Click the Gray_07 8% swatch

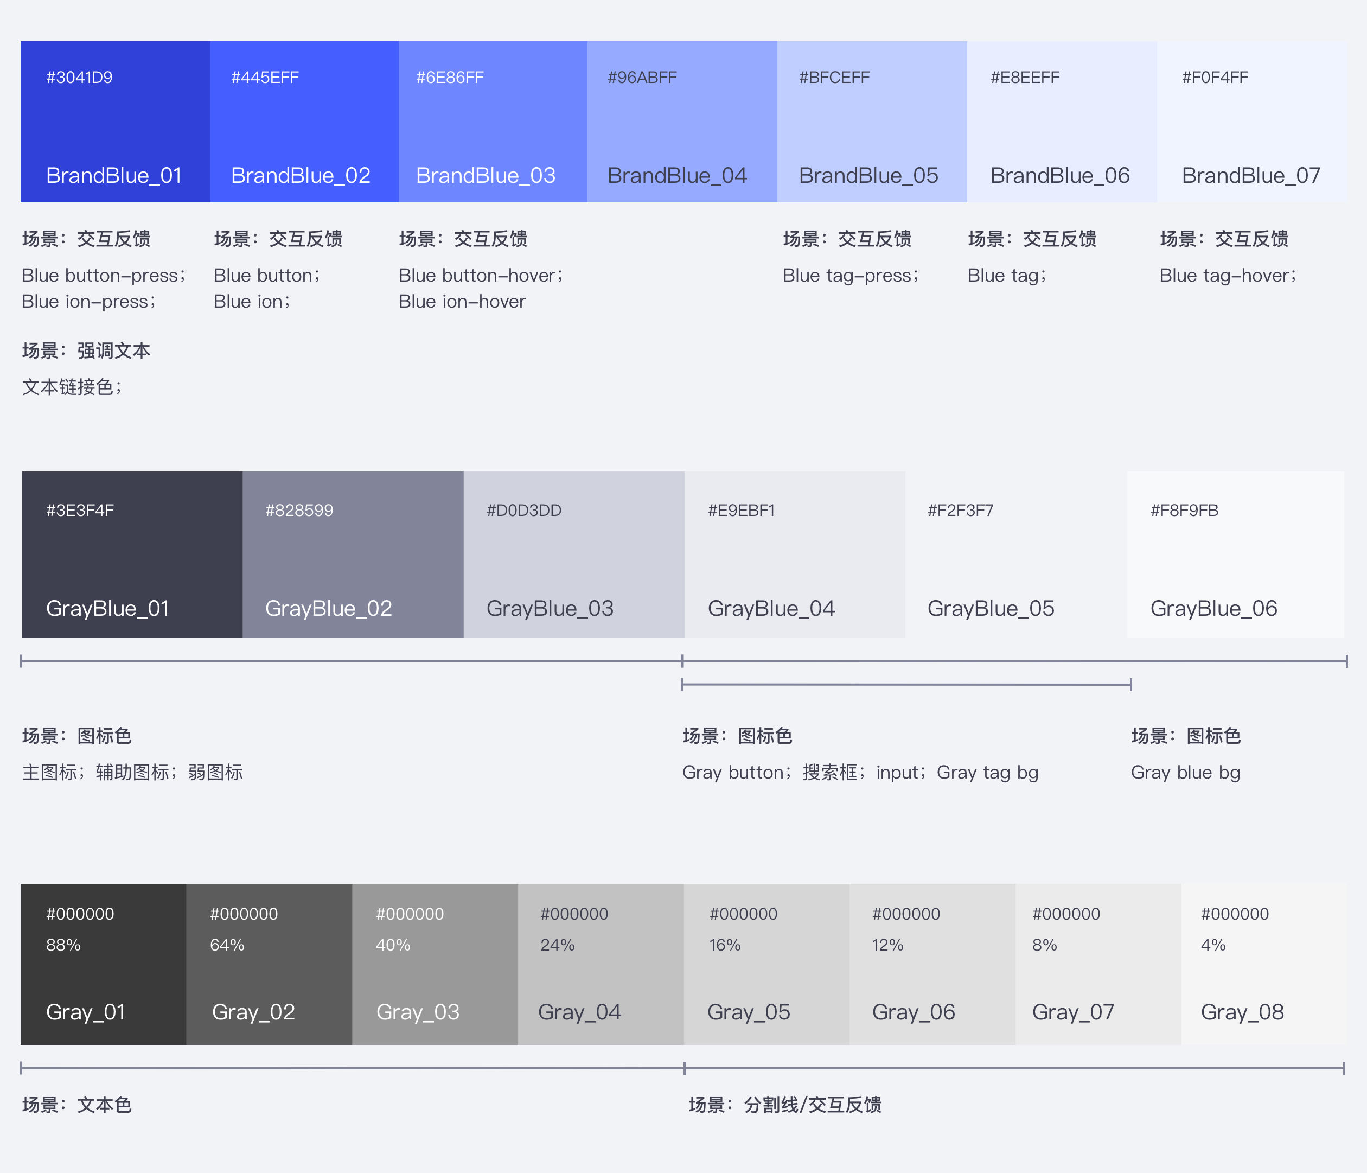coord(1098,965)
